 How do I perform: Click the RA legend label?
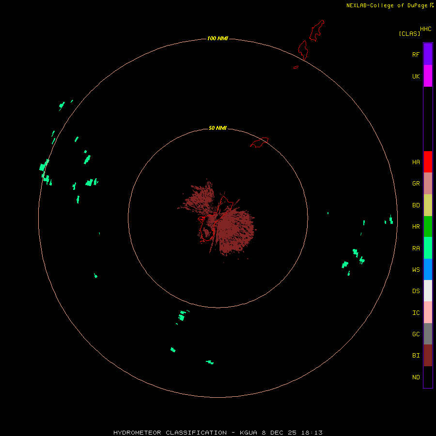click(416, 248)
